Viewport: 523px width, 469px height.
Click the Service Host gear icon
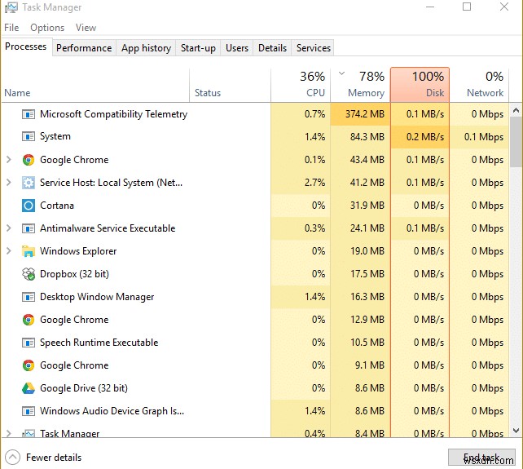click(x=29, y=183)
